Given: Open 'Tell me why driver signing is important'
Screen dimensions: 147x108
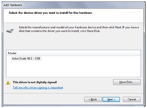Looking at the screenshot, I should [38, 88].
